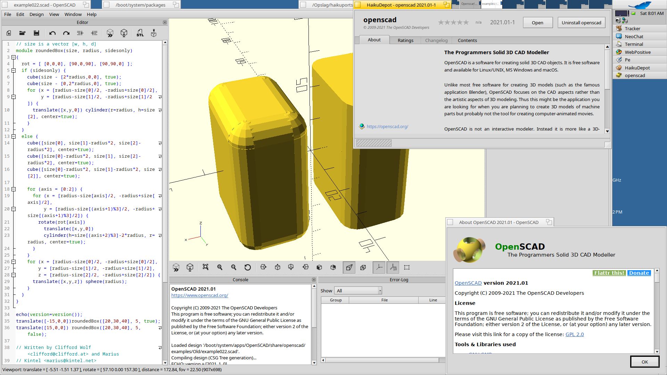
Task: Save the file with the floppy disk icon
Action: click(x=36, y=33)
